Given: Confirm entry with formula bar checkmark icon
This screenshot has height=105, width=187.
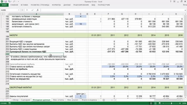Looking at the screenshot, I should [x=32, y=10].
